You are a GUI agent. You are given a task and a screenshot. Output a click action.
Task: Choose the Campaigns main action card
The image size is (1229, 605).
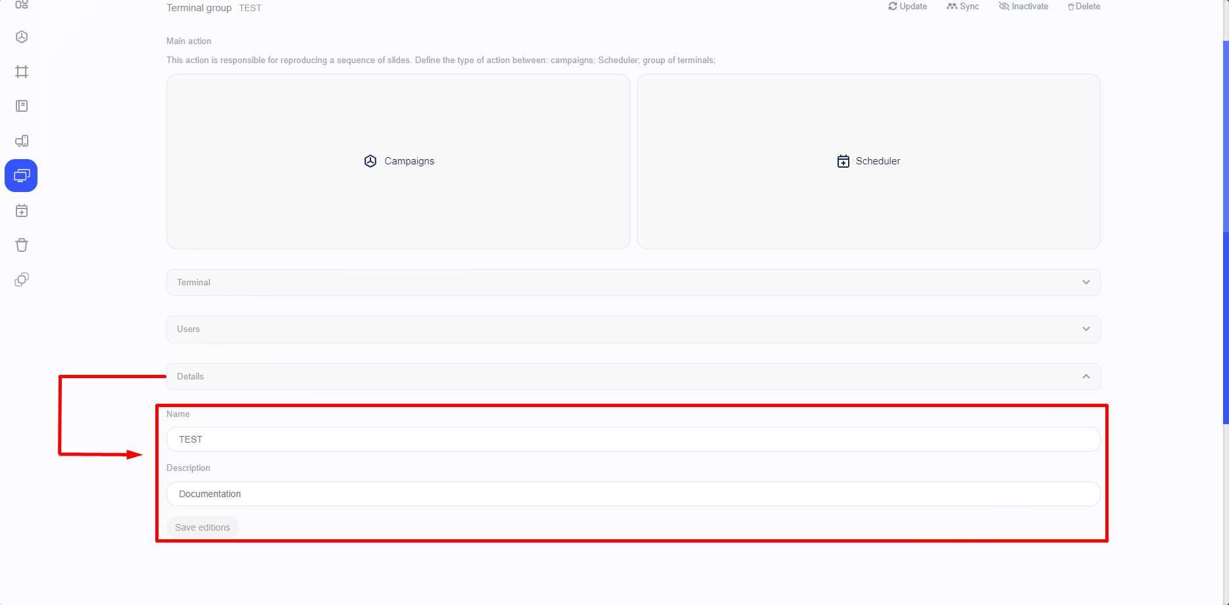coord(398,161)
